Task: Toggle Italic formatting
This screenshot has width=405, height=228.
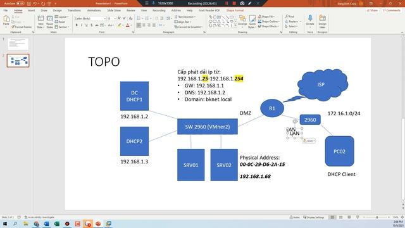Action: pos(82,25)
